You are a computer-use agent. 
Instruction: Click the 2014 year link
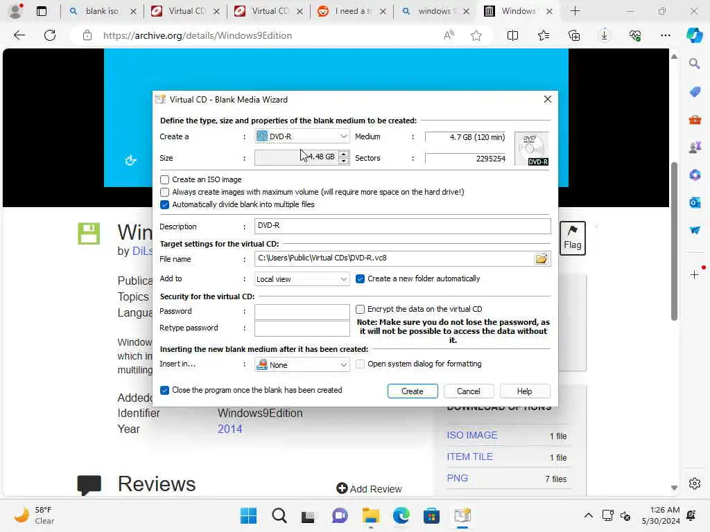coord(230,429)
